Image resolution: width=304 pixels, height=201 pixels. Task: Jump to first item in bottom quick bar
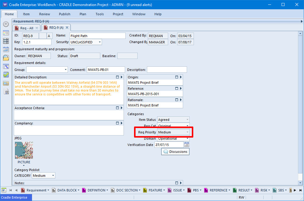pyautogui.click(x=11, y=190)
